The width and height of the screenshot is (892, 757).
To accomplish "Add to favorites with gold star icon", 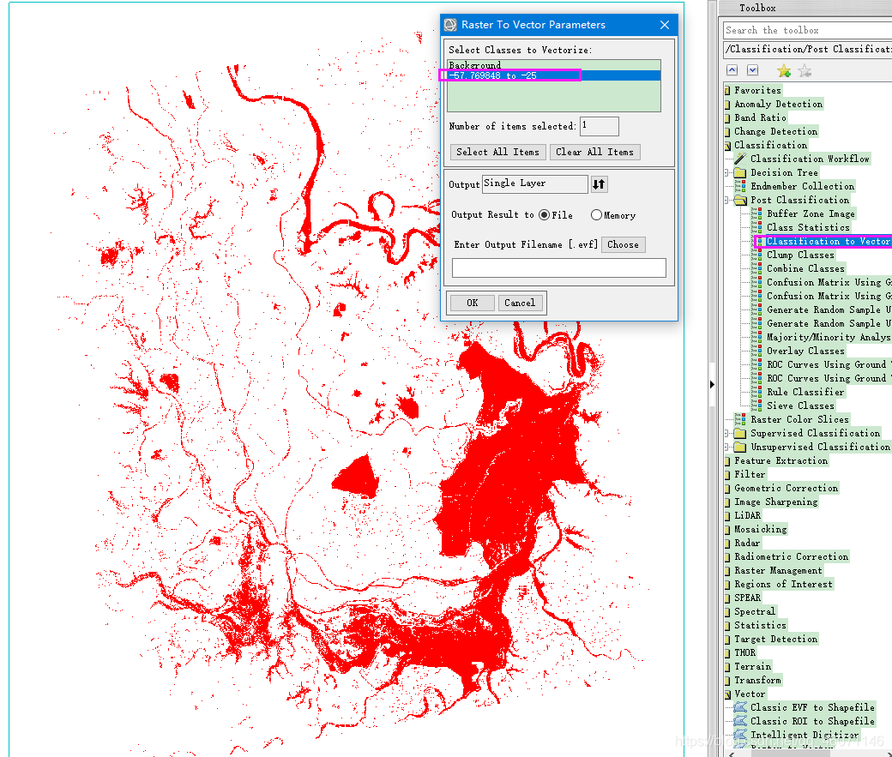I will coord(784,70).
